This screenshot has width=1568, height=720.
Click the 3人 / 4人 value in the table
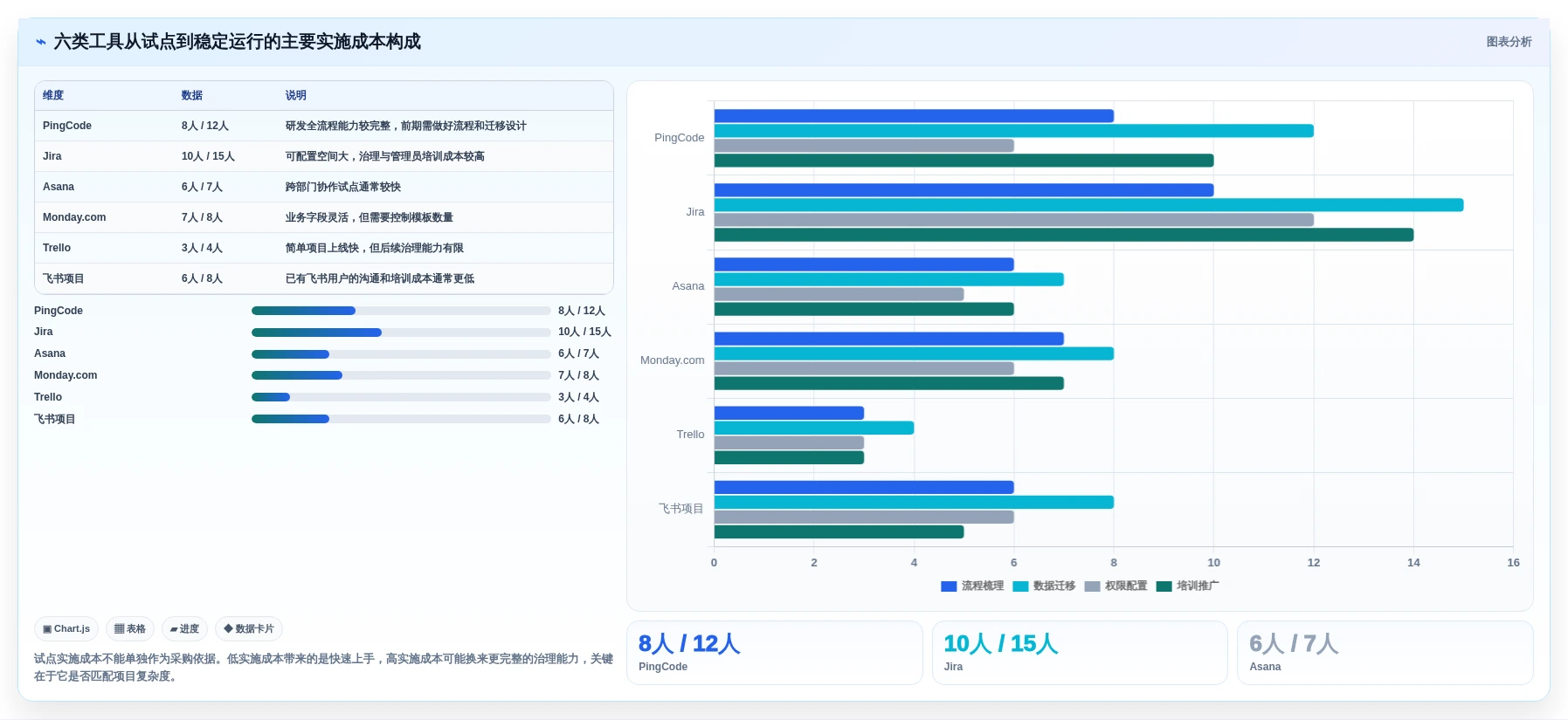click(202, 248)
